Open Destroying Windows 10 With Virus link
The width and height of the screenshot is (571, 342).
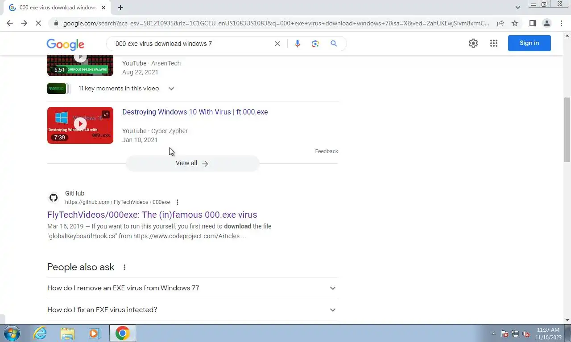coord(195,112)
